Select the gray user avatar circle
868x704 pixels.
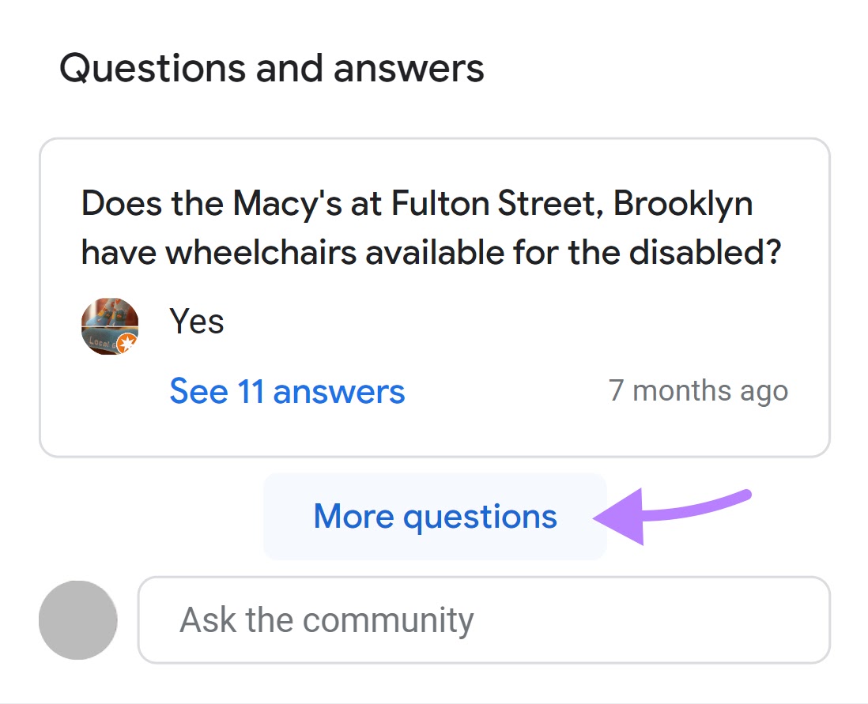[x=78, y=620]
